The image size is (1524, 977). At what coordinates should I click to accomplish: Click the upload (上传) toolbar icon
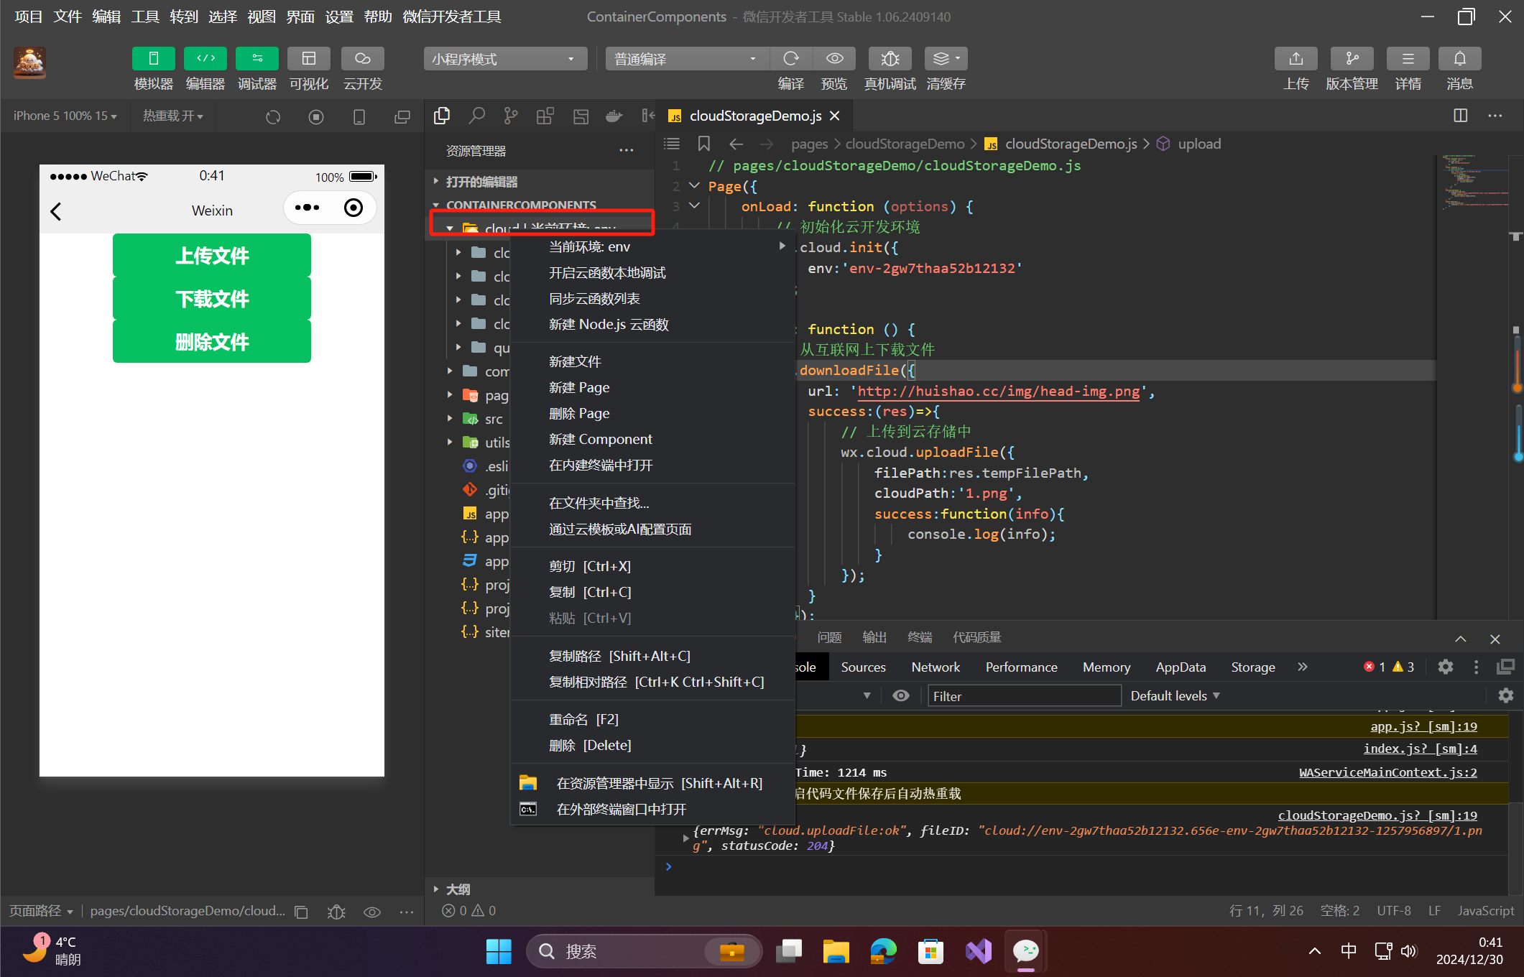click(1296, 59)
